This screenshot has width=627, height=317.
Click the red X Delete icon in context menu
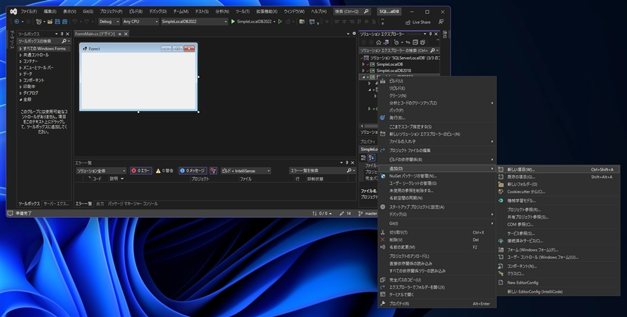click(383, 239)
